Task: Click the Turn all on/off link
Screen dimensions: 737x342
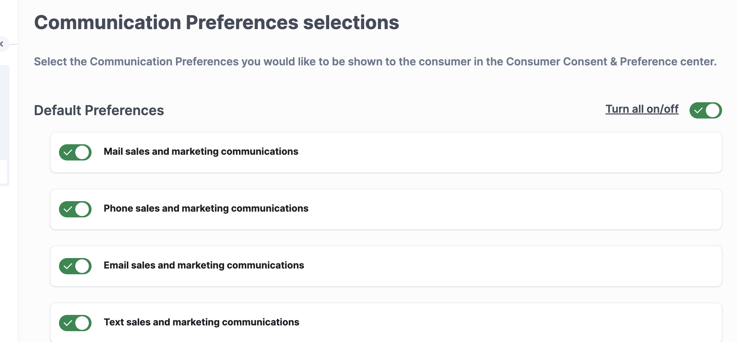Action: pyautogui.click(x=642, y=109)
